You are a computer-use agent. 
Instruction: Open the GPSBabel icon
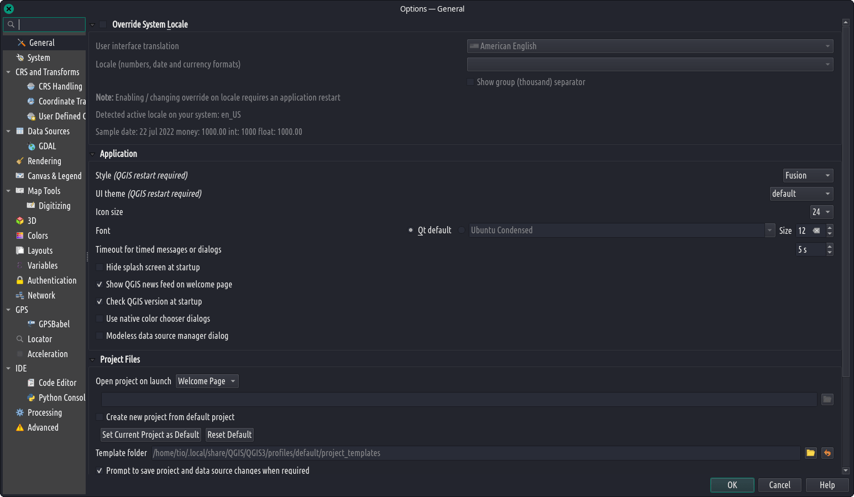click(31, 324)
